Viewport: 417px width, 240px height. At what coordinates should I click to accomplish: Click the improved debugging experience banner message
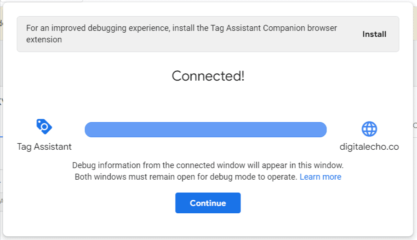(x=181, y=34)
